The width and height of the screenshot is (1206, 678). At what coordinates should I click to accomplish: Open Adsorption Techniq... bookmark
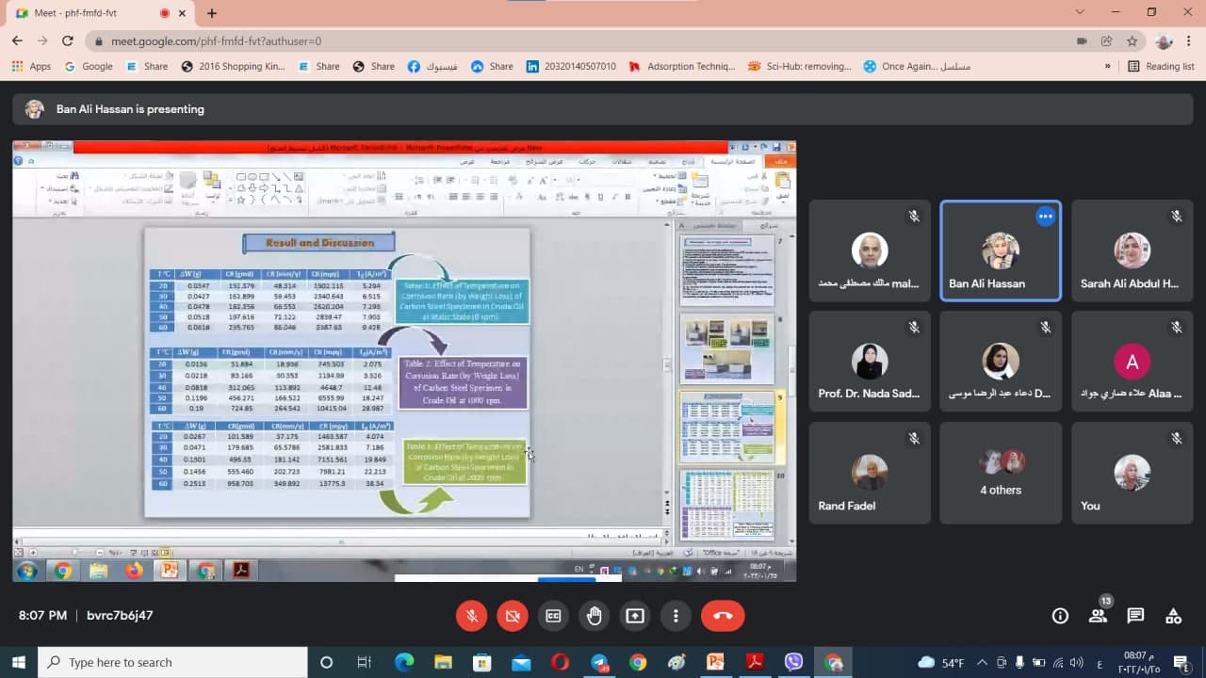pos(681,66)
